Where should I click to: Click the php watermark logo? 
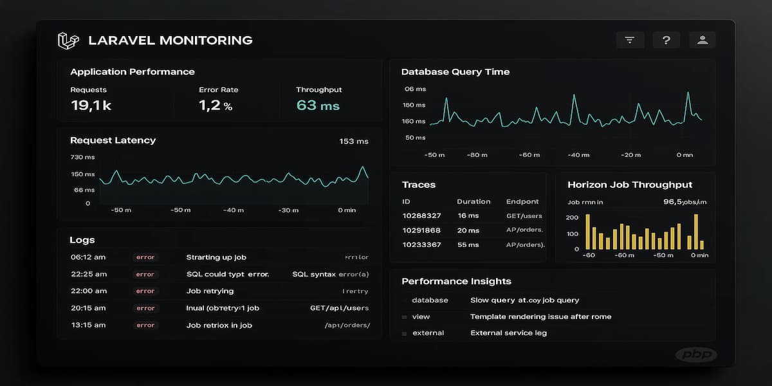(x=696, y=354)
